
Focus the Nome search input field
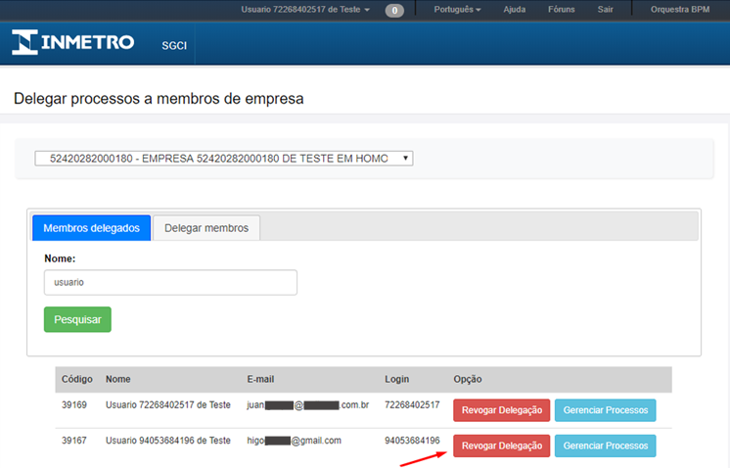[x=170, y=282]
